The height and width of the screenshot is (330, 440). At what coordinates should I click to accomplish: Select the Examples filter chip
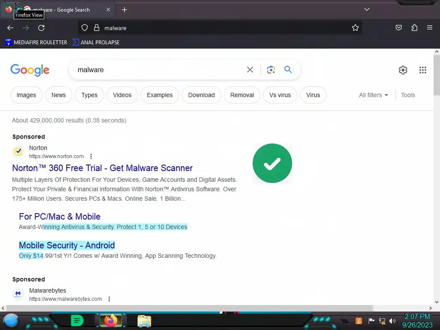(x=160, y=95)
